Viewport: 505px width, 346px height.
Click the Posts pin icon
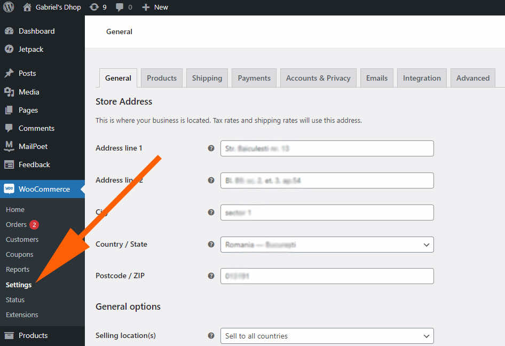(x=9, y=73)
